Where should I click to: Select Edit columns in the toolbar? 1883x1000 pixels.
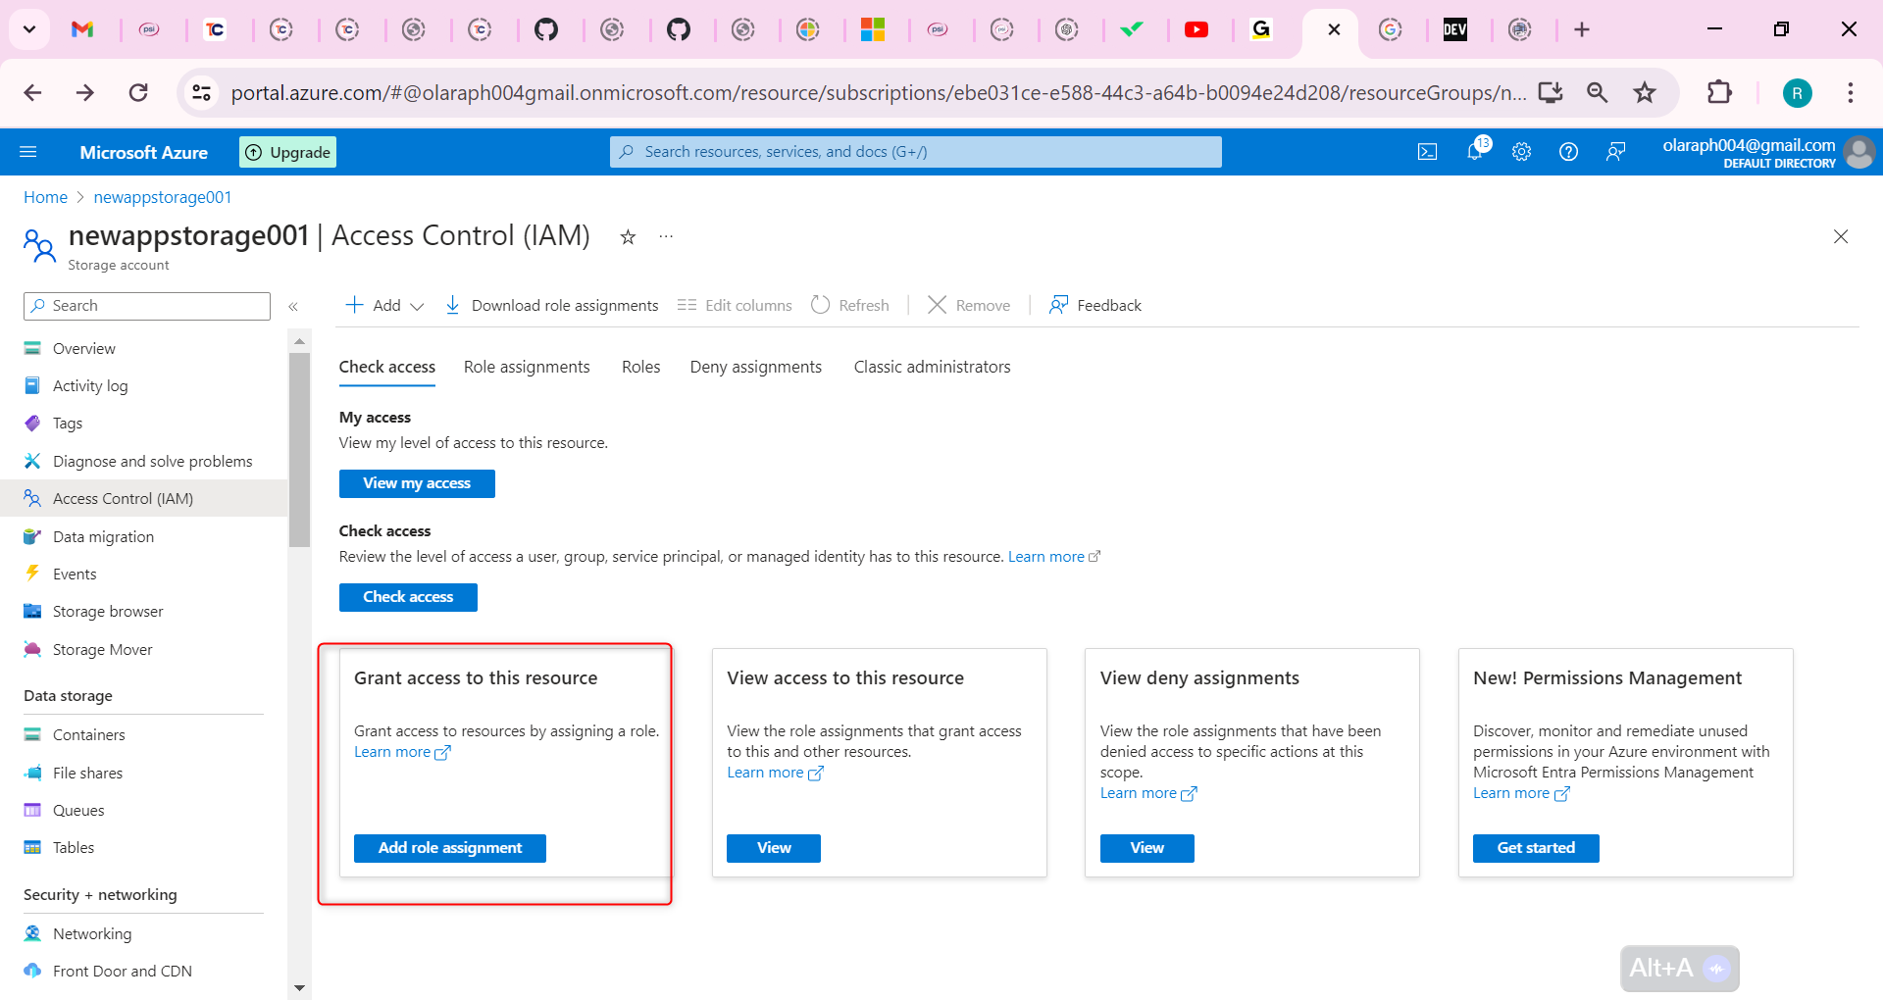click(734, 305)
